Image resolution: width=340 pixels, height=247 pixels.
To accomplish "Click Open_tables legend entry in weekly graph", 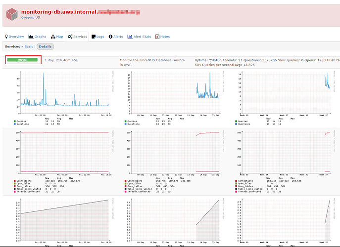I will click(135, 186).
